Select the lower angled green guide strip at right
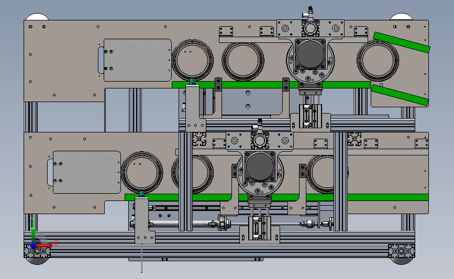The image size is (454, 279). (x=400, y=95)
